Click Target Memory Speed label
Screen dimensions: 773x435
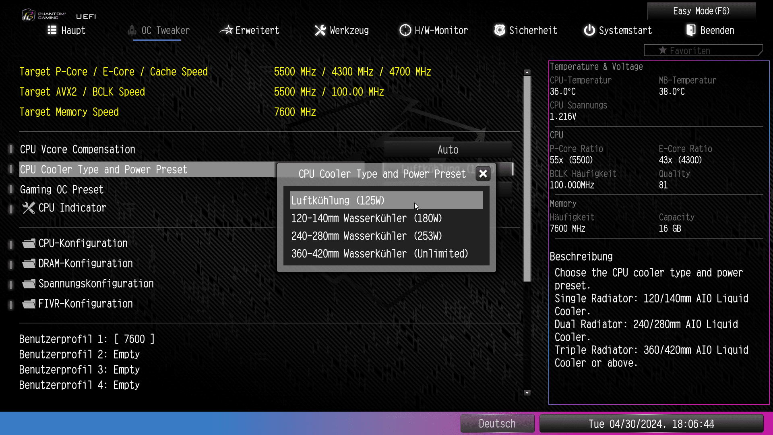pyautogui.click(x=69, y=112)
